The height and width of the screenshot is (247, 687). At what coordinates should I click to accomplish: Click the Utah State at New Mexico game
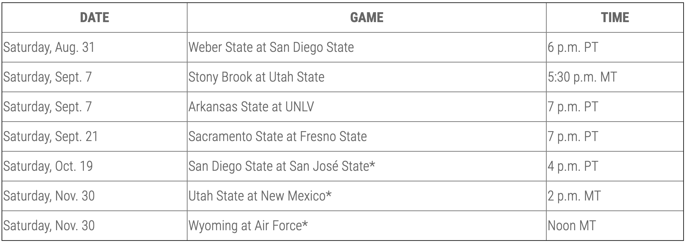pyautogui.click(x=260, y=196)
